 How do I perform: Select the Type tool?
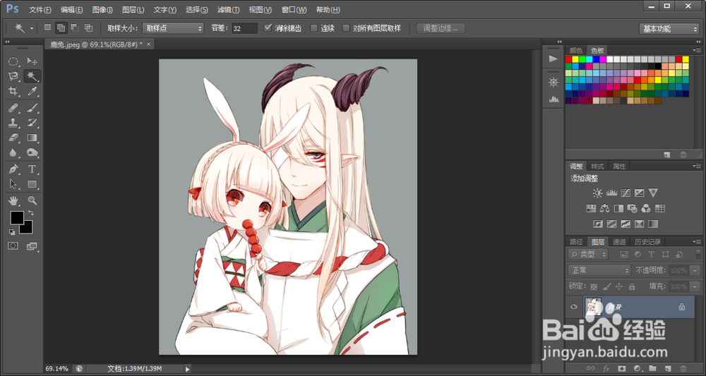click(32, 169)
